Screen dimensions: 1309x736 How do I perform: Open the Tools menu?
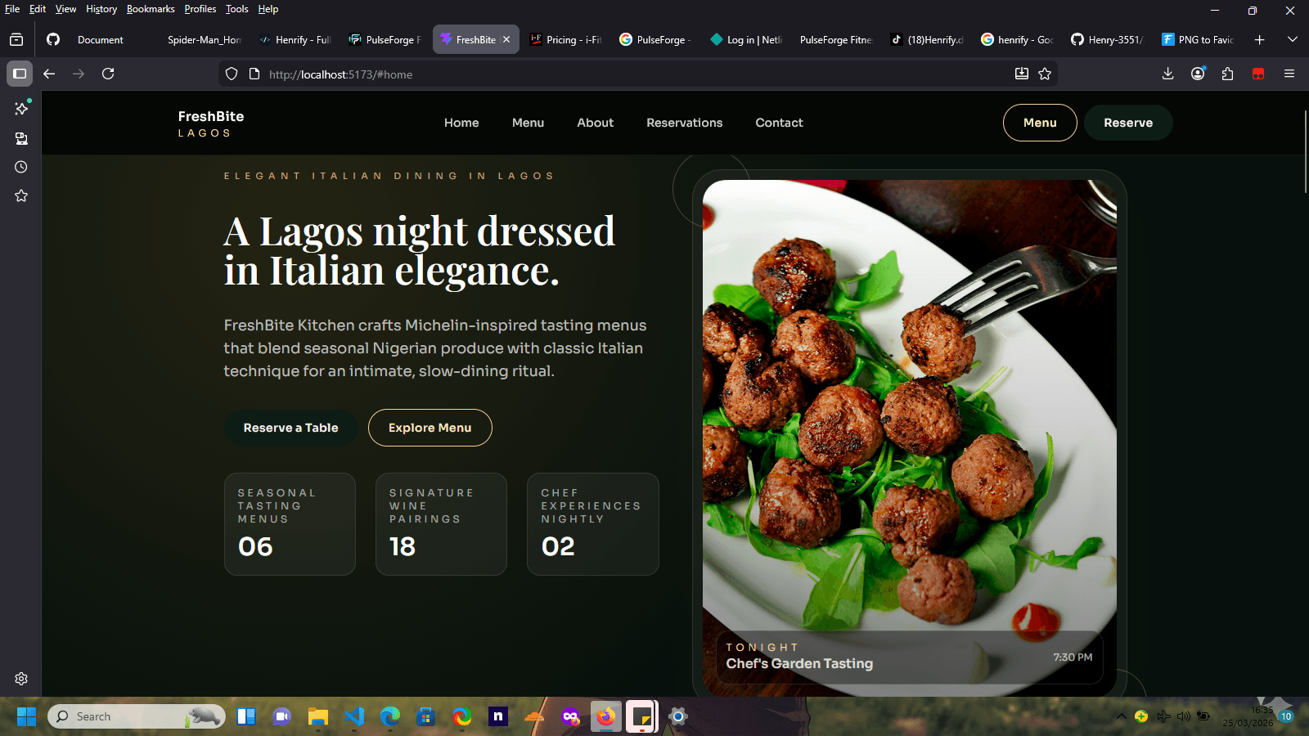point(237,9)
